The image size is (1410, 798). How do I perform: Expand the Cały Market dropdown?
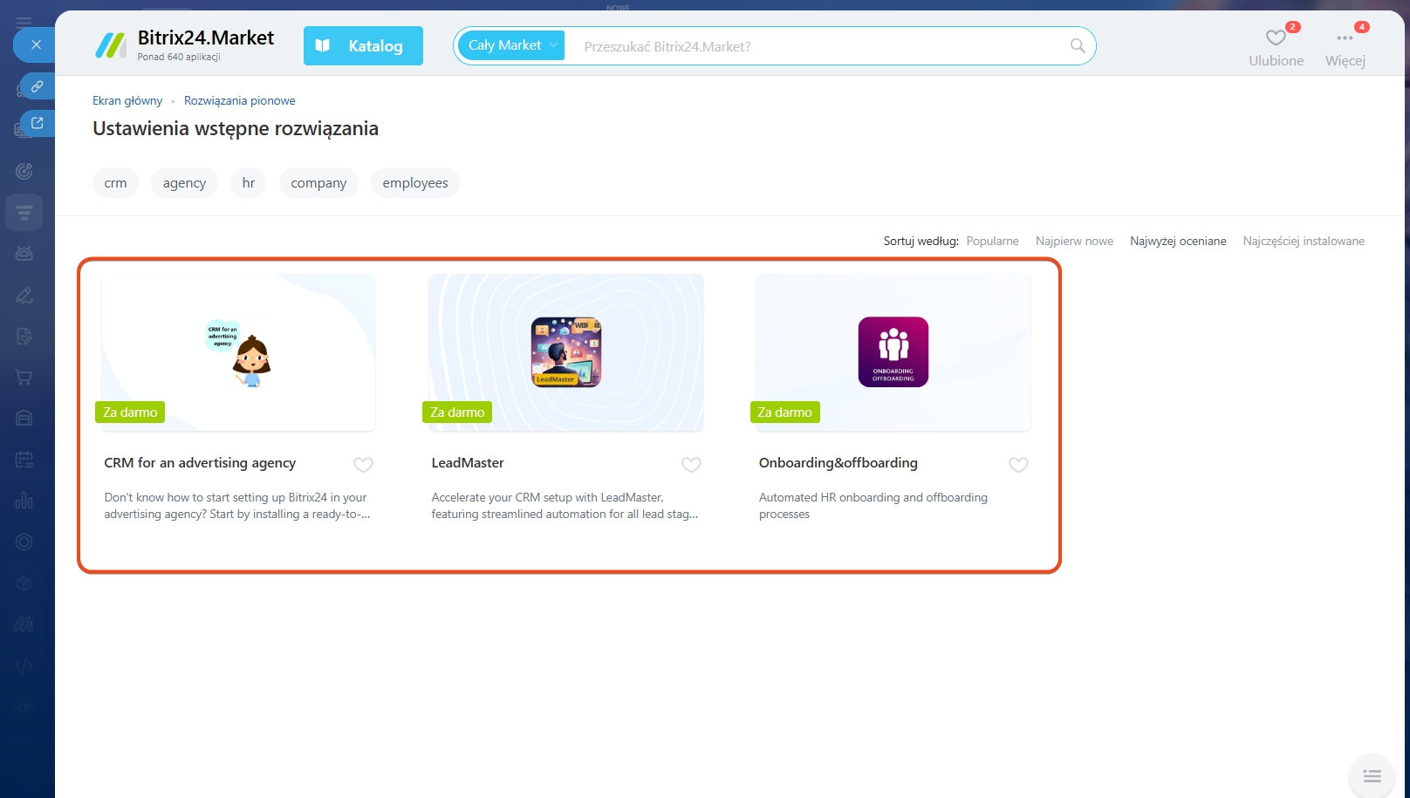[x=511, y=45]
